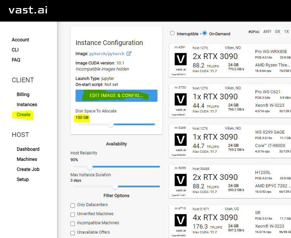Viewport: 291px width, 238px height.
Task: Go to Instances in client menu
Action: click(27, 104)
